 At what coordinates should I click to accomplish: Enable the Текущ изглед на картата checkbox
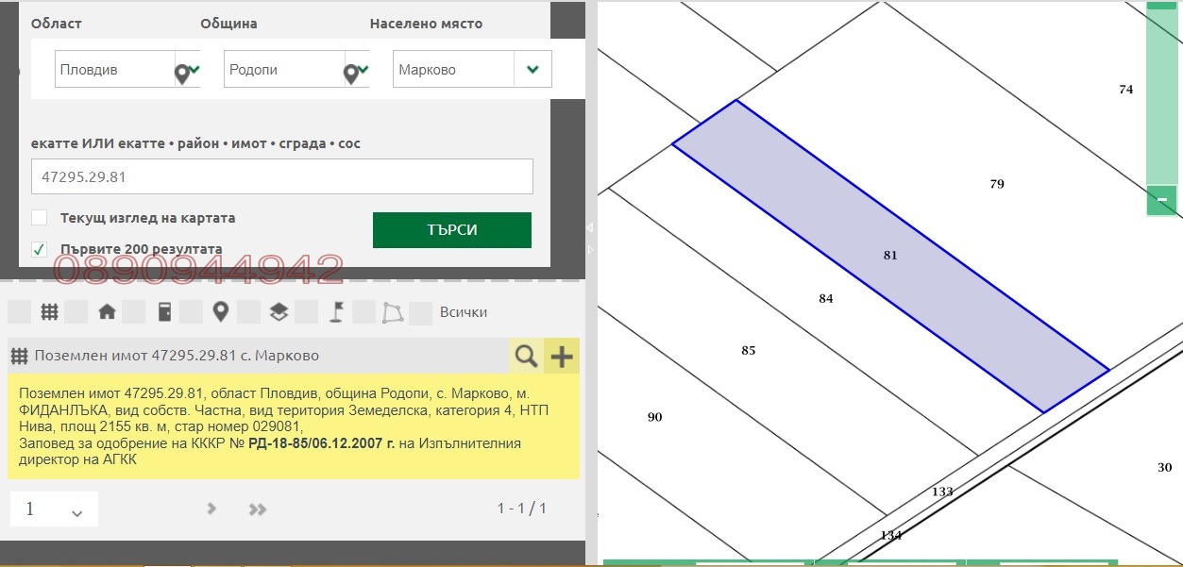[x=39, y=217]
